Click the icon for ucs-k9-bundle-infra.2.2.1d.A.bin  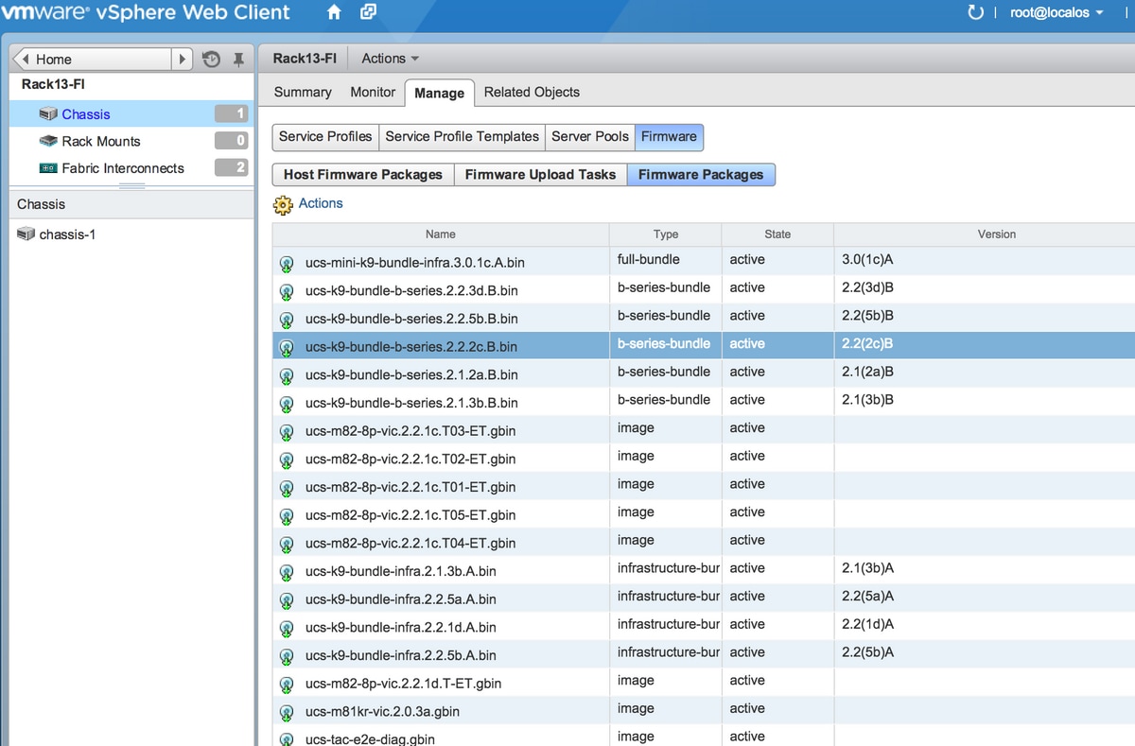tap(287, 629)
